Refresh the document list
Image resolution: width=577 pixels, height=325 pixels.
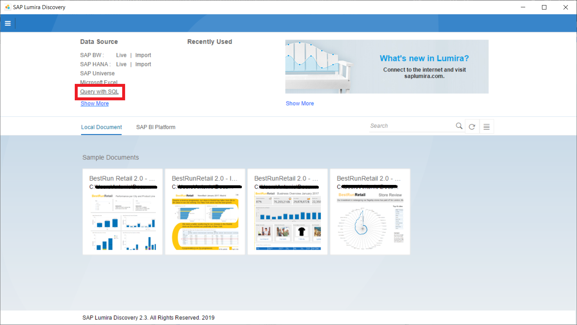pos(472,127)
